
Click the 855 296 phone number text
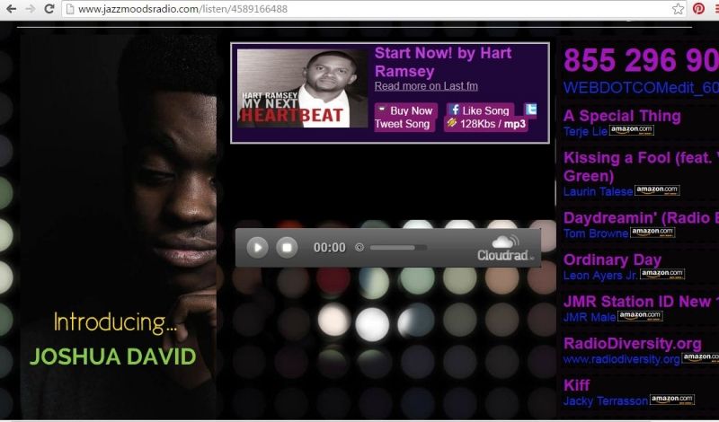point(641,60)
